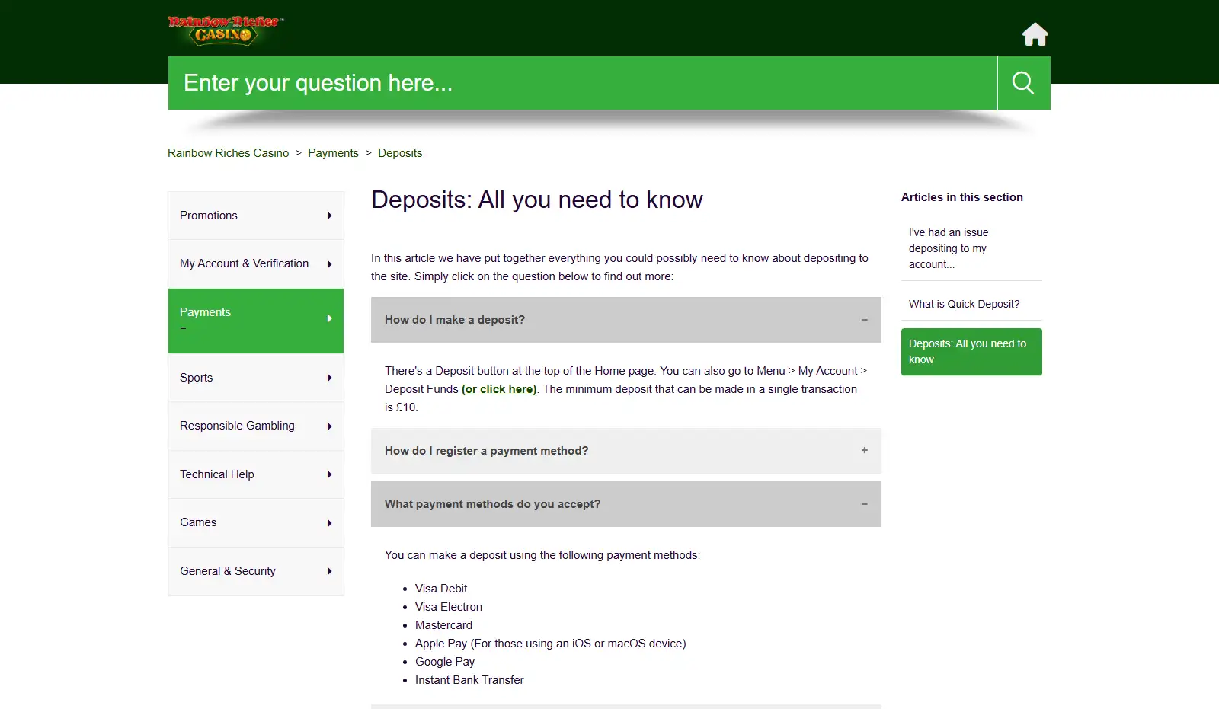Click the 'Deposits: All you need to know' heading
Screen dimensions: 1219x709
click(537, 200)
